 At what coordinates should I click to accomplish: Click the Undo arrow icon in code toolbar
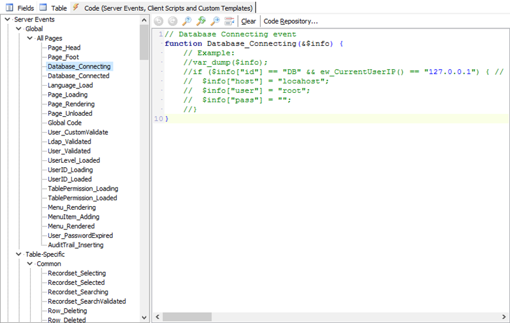pos(159,21)
